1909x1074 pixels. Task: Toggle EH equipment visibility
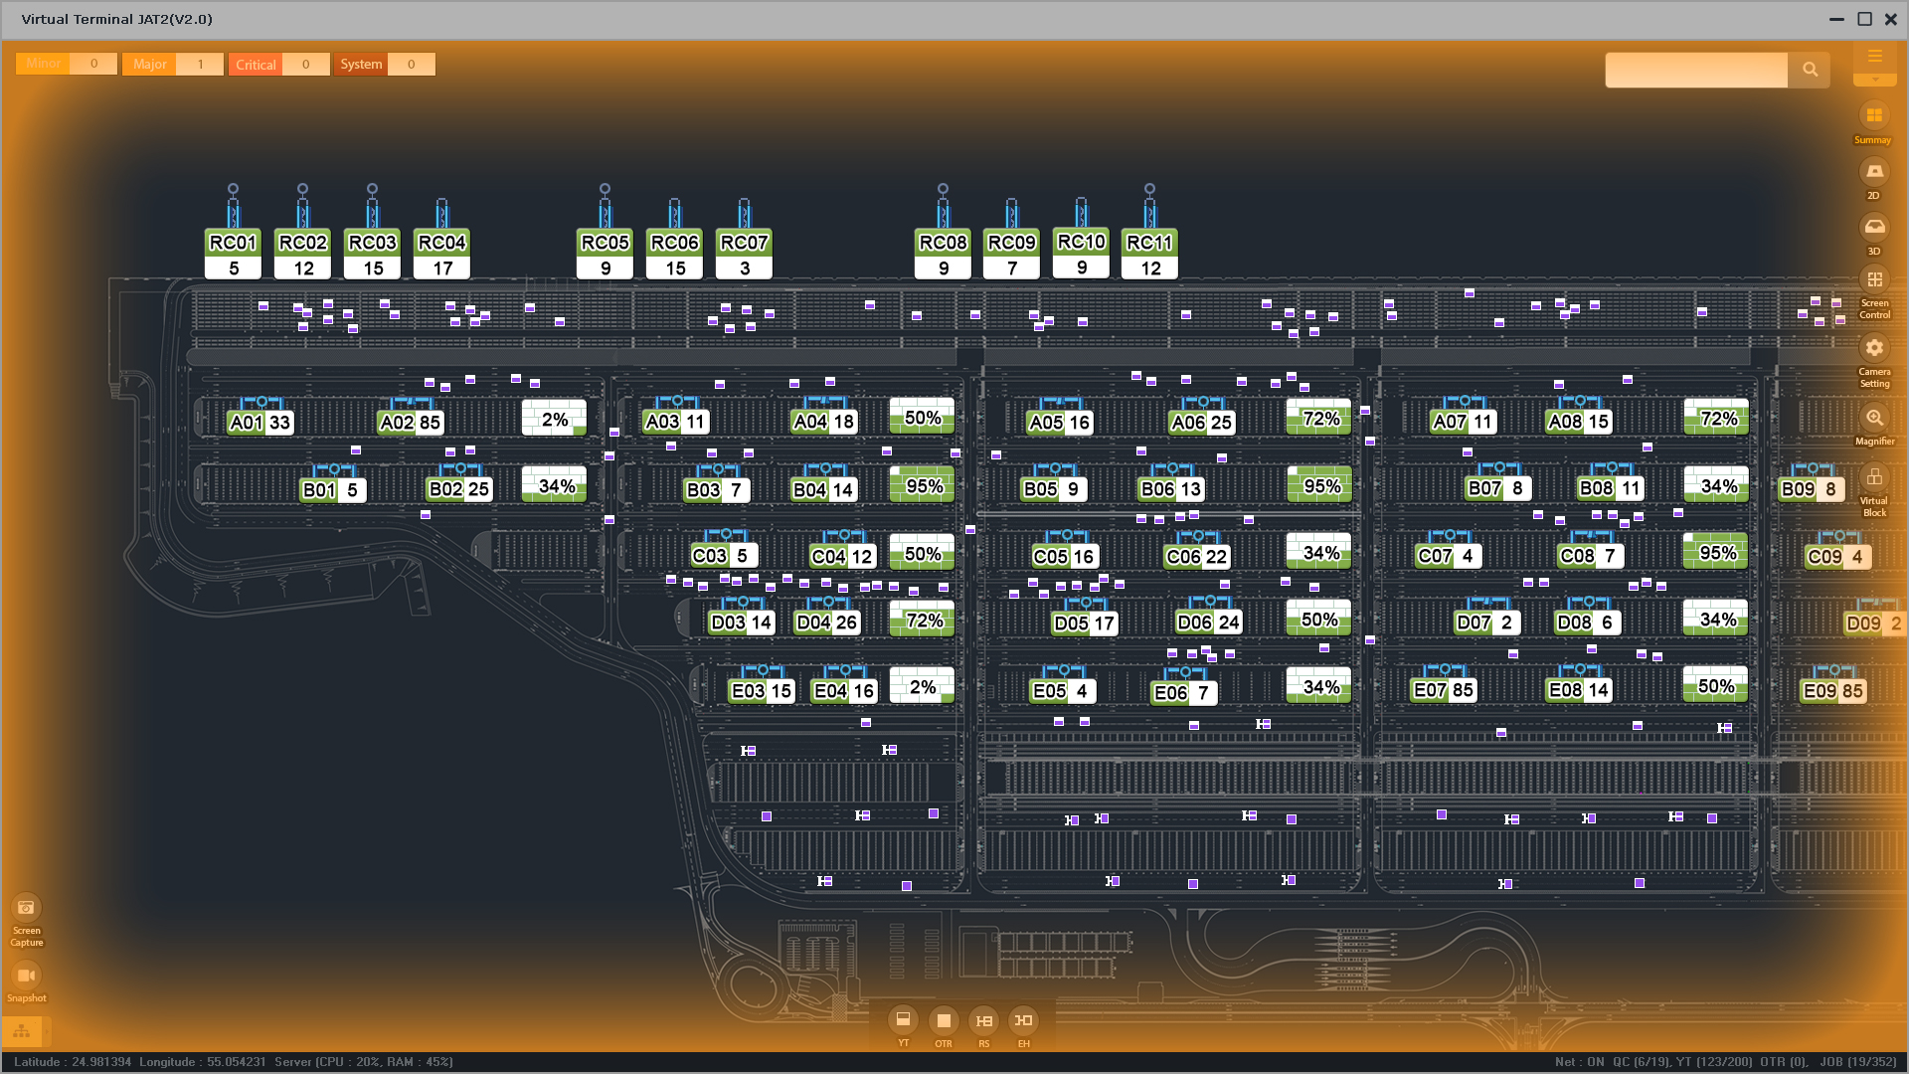click(x=1023, y=1020)
